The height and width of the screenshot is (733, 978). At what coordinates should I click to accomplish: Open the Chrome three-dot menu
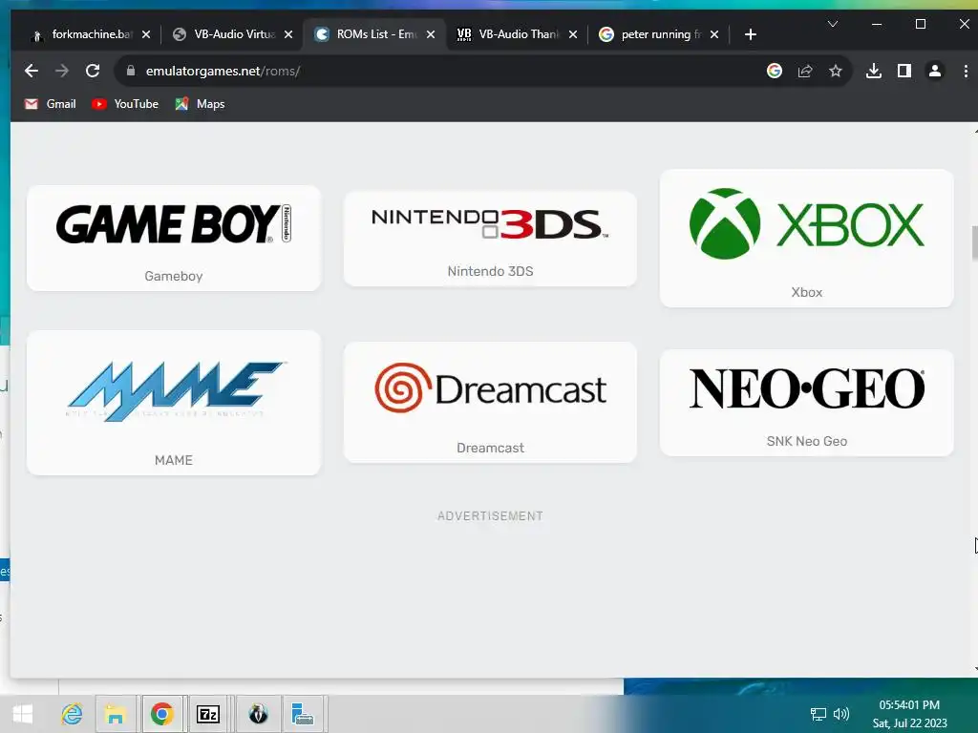point(965,71)
